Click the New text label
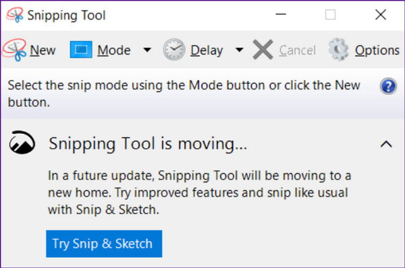Image resolution: width=405 pixels, height=268 pixels. (43, 51)
